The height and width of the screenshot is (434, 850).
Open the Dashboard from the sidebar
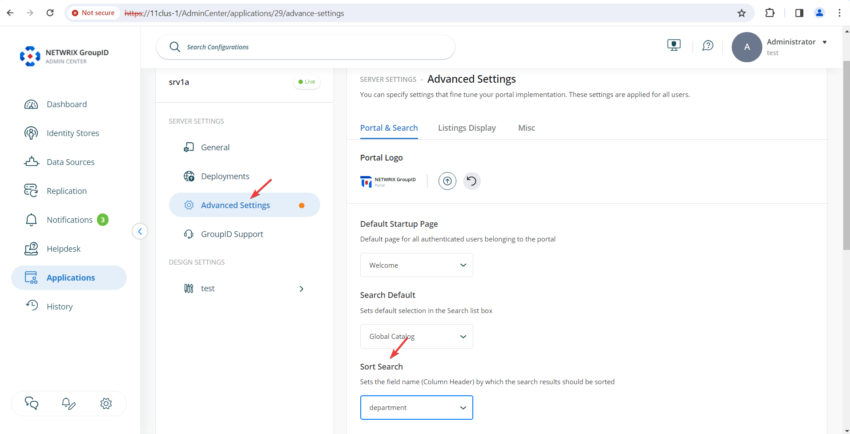click(x=66, y=104)
